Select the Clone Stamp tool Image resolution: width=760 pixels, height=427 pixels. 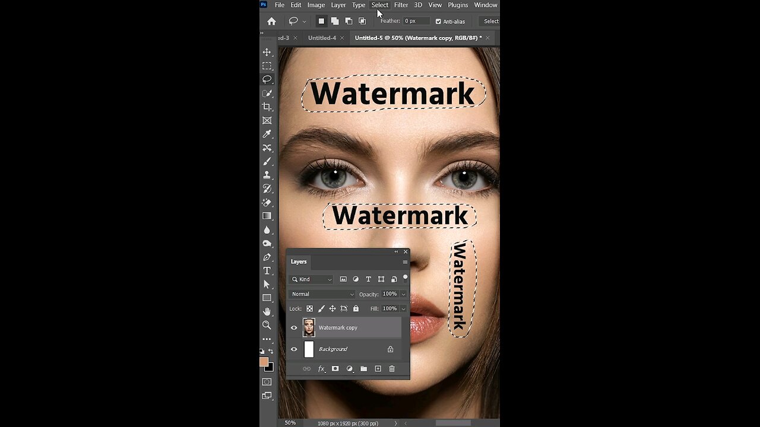[x=267, y=175]
